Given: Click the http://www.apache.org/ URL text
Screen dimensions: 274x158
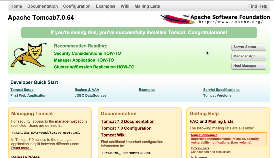Looking at the screenshot, I should point(231,22).
